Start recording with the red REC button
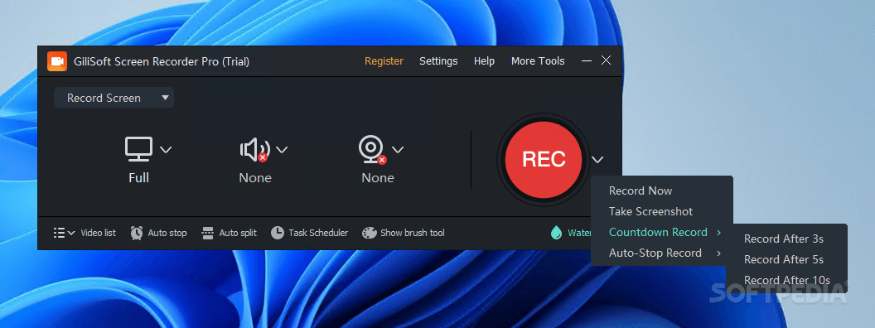Image resolution: width=875 pixels, height=328 pixels. coord(544,160)
